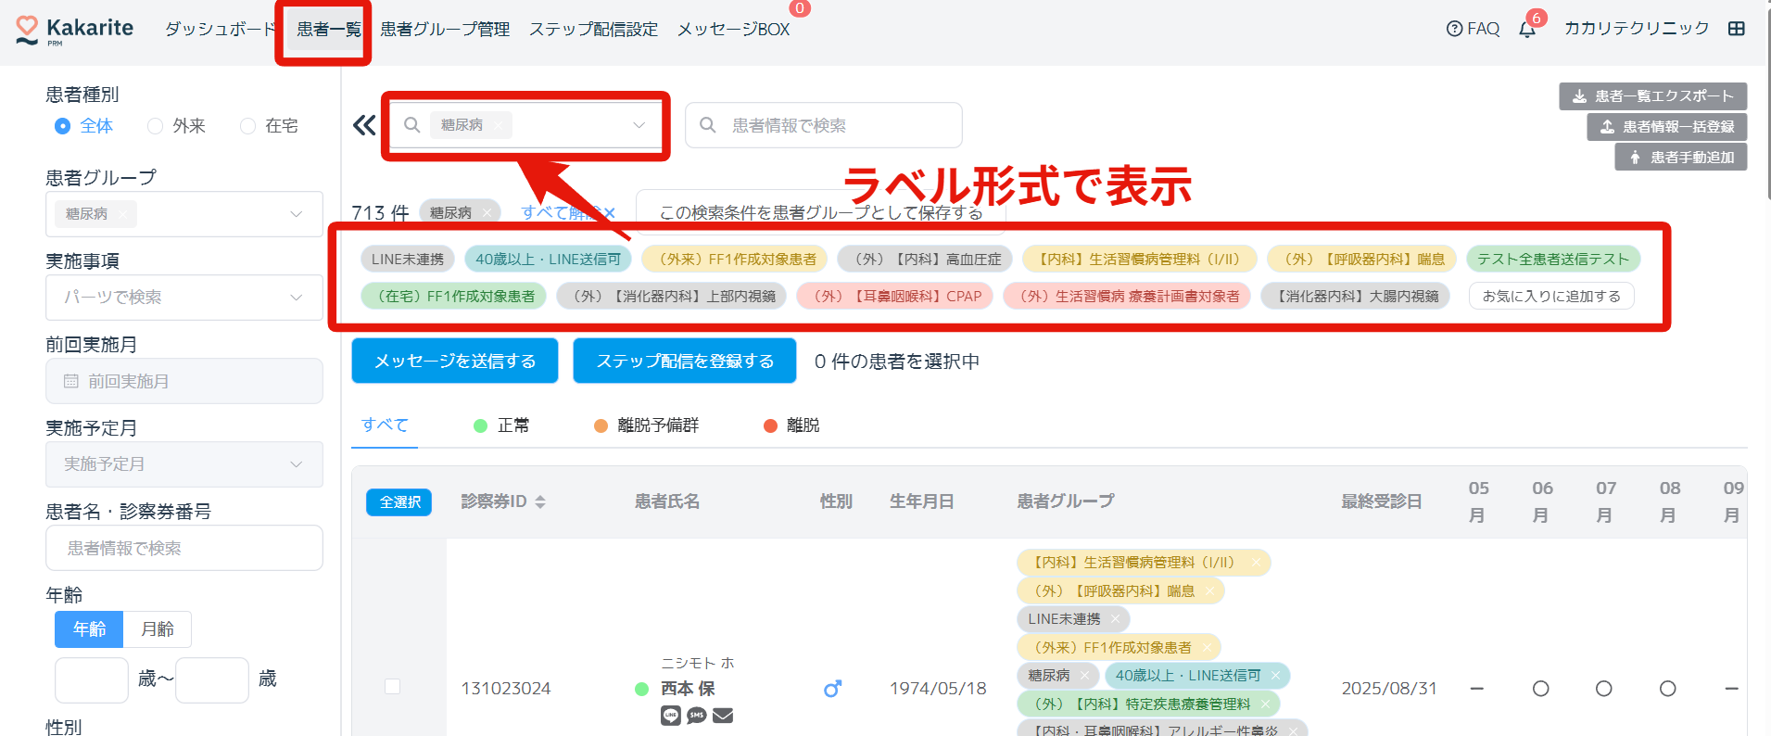Click the 患者情報で検索 field at top

click(823, 125)
